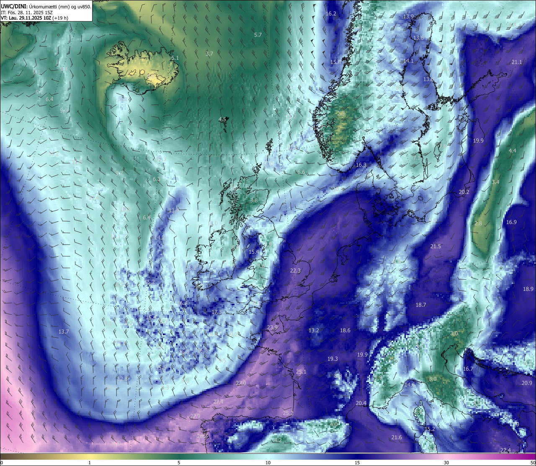Click the map value "25.1"
Image resolution: width=536 pixels, height=466 pixels.
click(301, 372)
